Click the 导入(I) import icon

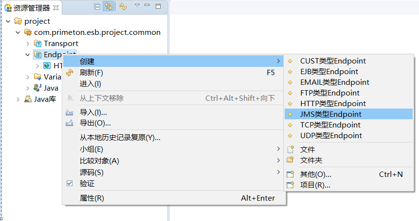pos(70,112)
